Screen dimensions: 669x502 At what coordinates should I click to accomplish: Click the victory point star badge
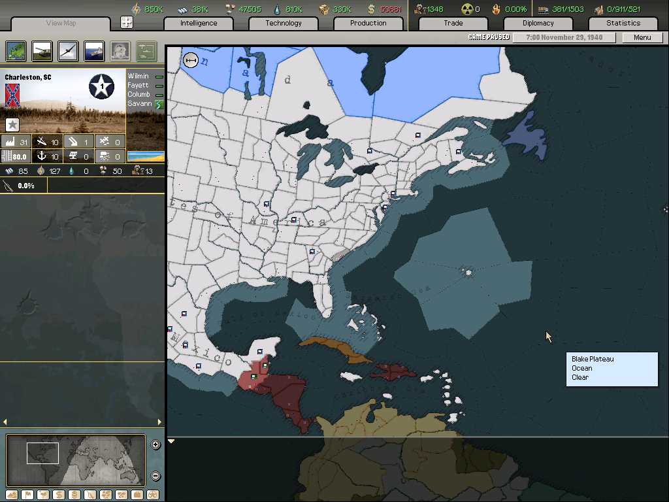tap(101, 86)
